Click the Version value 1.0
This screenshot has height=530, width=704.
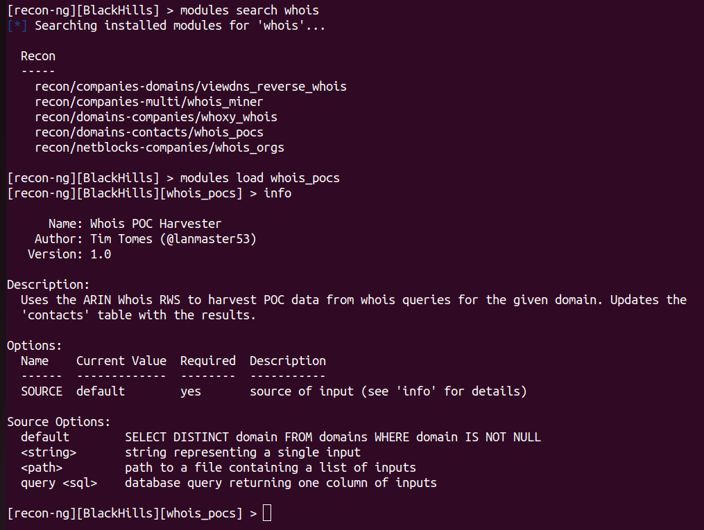coord(101,254)
